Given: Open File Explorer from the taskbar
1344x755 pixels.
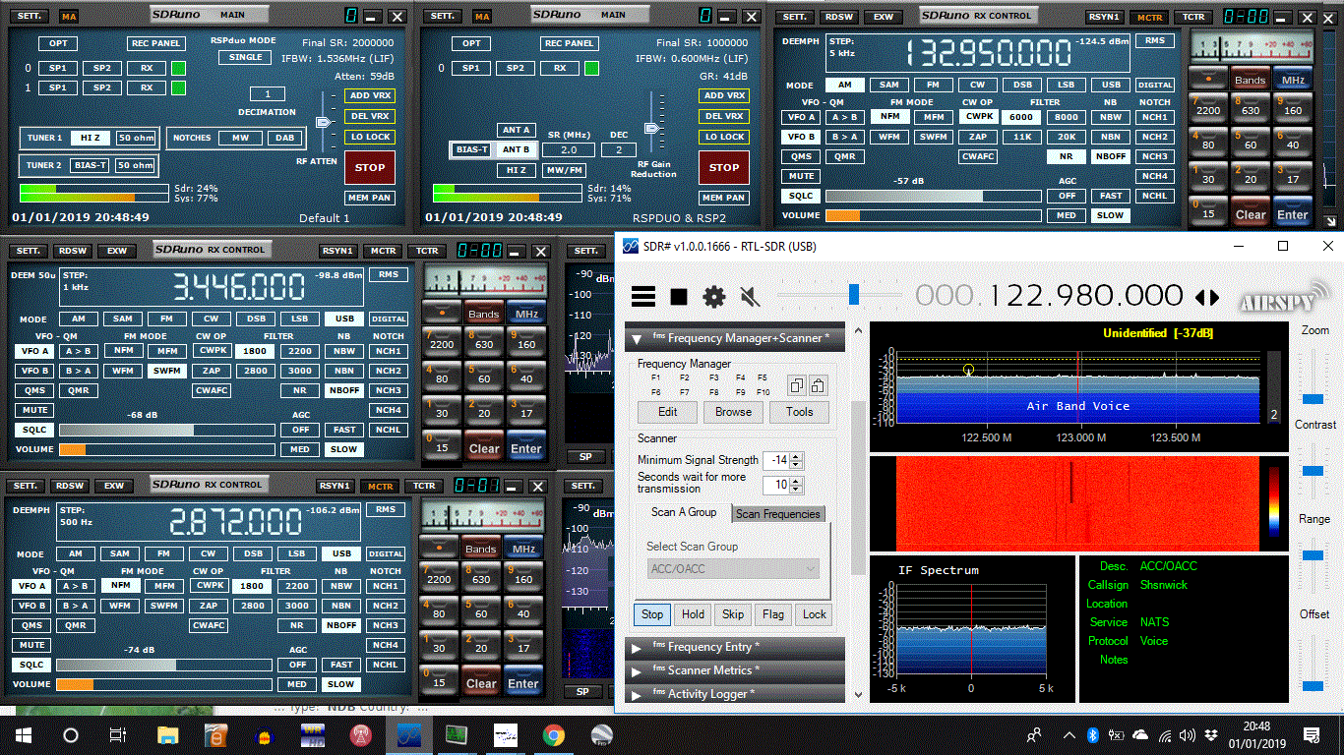Looking at the screenshot, I should 168,734.
